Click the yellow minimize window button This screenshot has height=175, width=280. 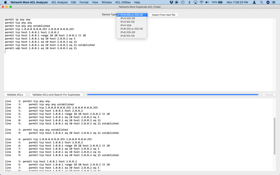(x=7, y=7)
